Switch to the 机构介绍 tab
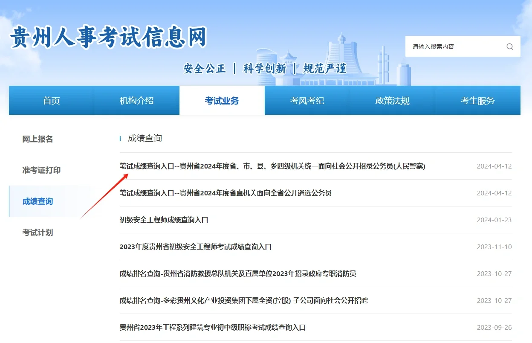This screenshot has height=343, width=532. (x=136, y=100)
